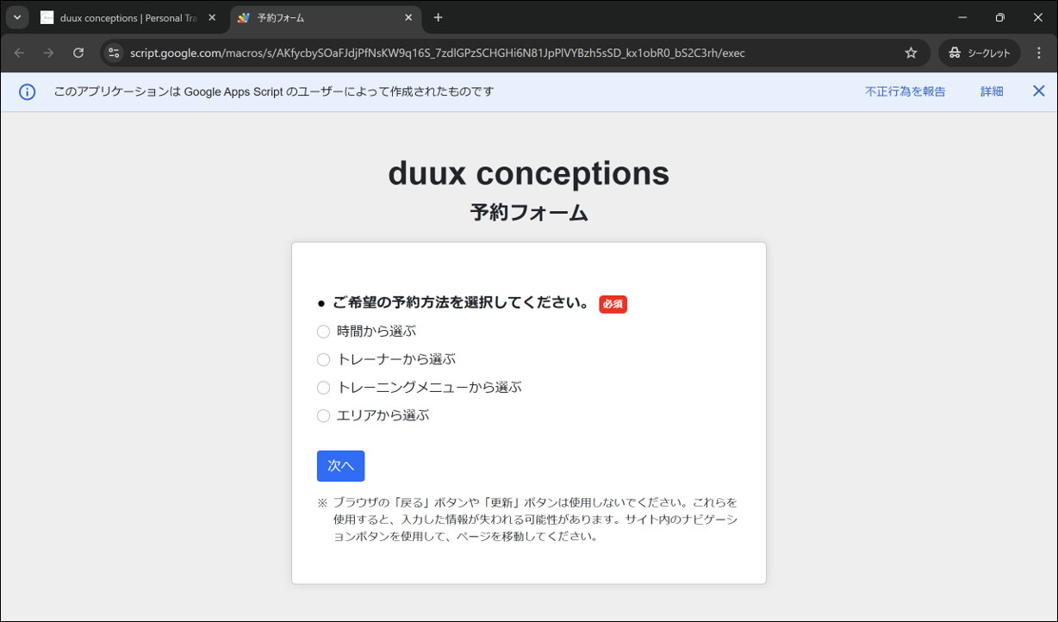The width and height of the screenshot is (1058, 622).
Task: Dismiss the Google Apps Script banner
Action: 1038,91
